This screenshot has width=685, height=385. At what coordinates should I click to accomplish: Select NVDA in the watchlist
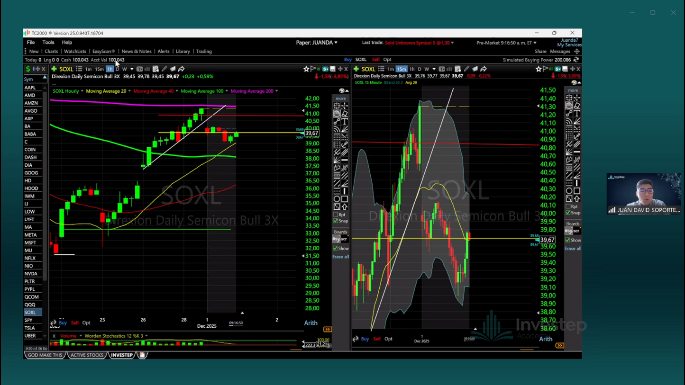(31, 274)
